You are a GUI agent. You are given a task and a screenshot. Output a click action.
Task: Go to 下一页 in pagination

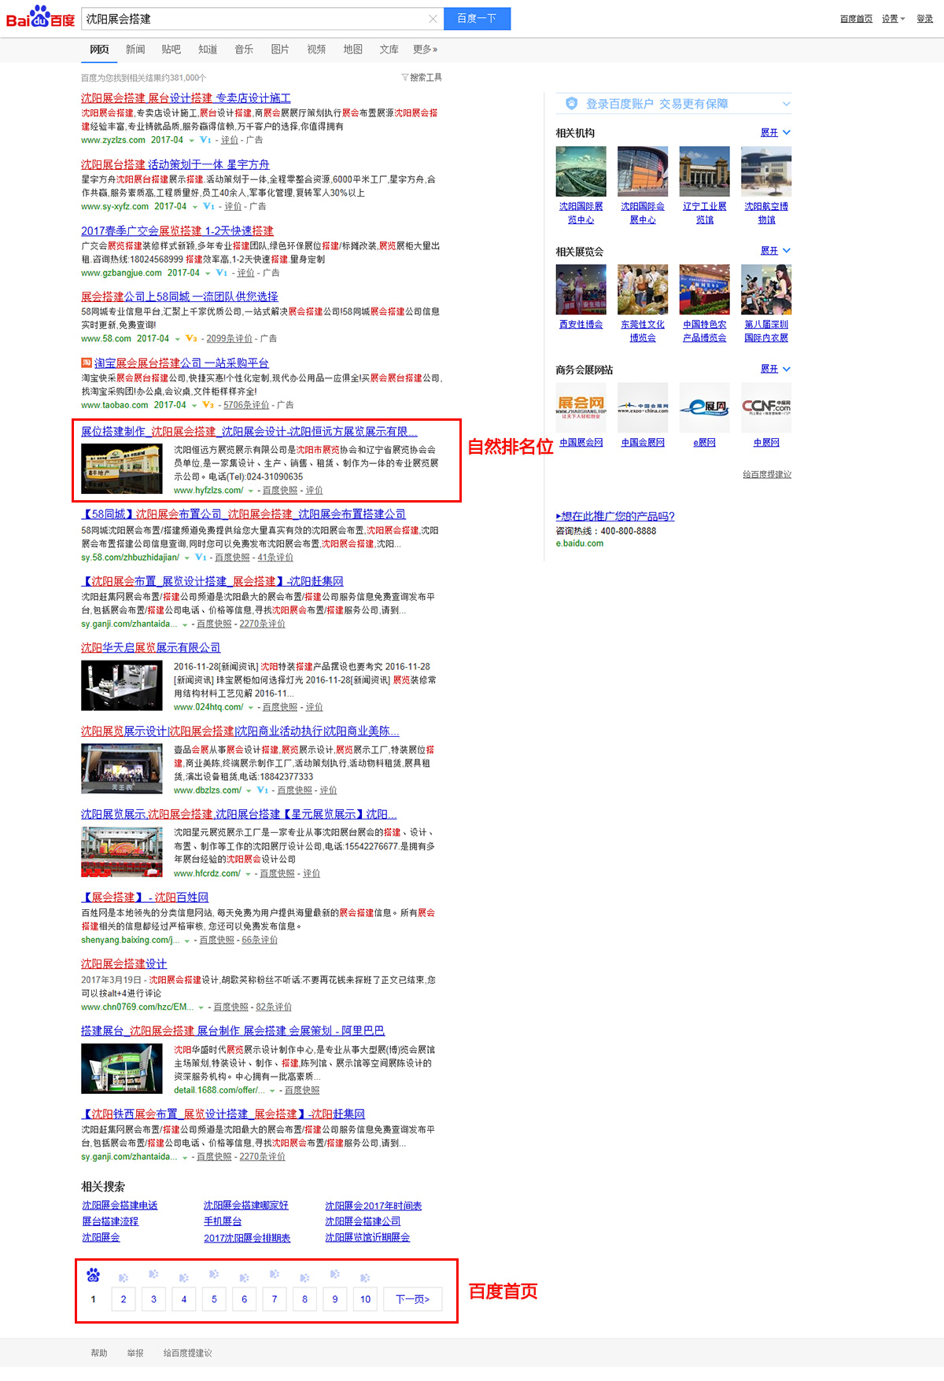[413, 1299]
